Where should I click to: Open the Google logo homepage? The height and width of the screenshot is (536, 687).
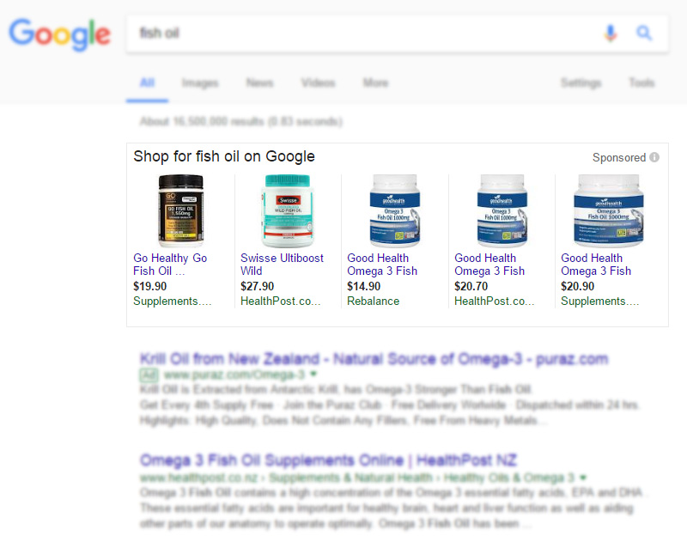[59, 34]
